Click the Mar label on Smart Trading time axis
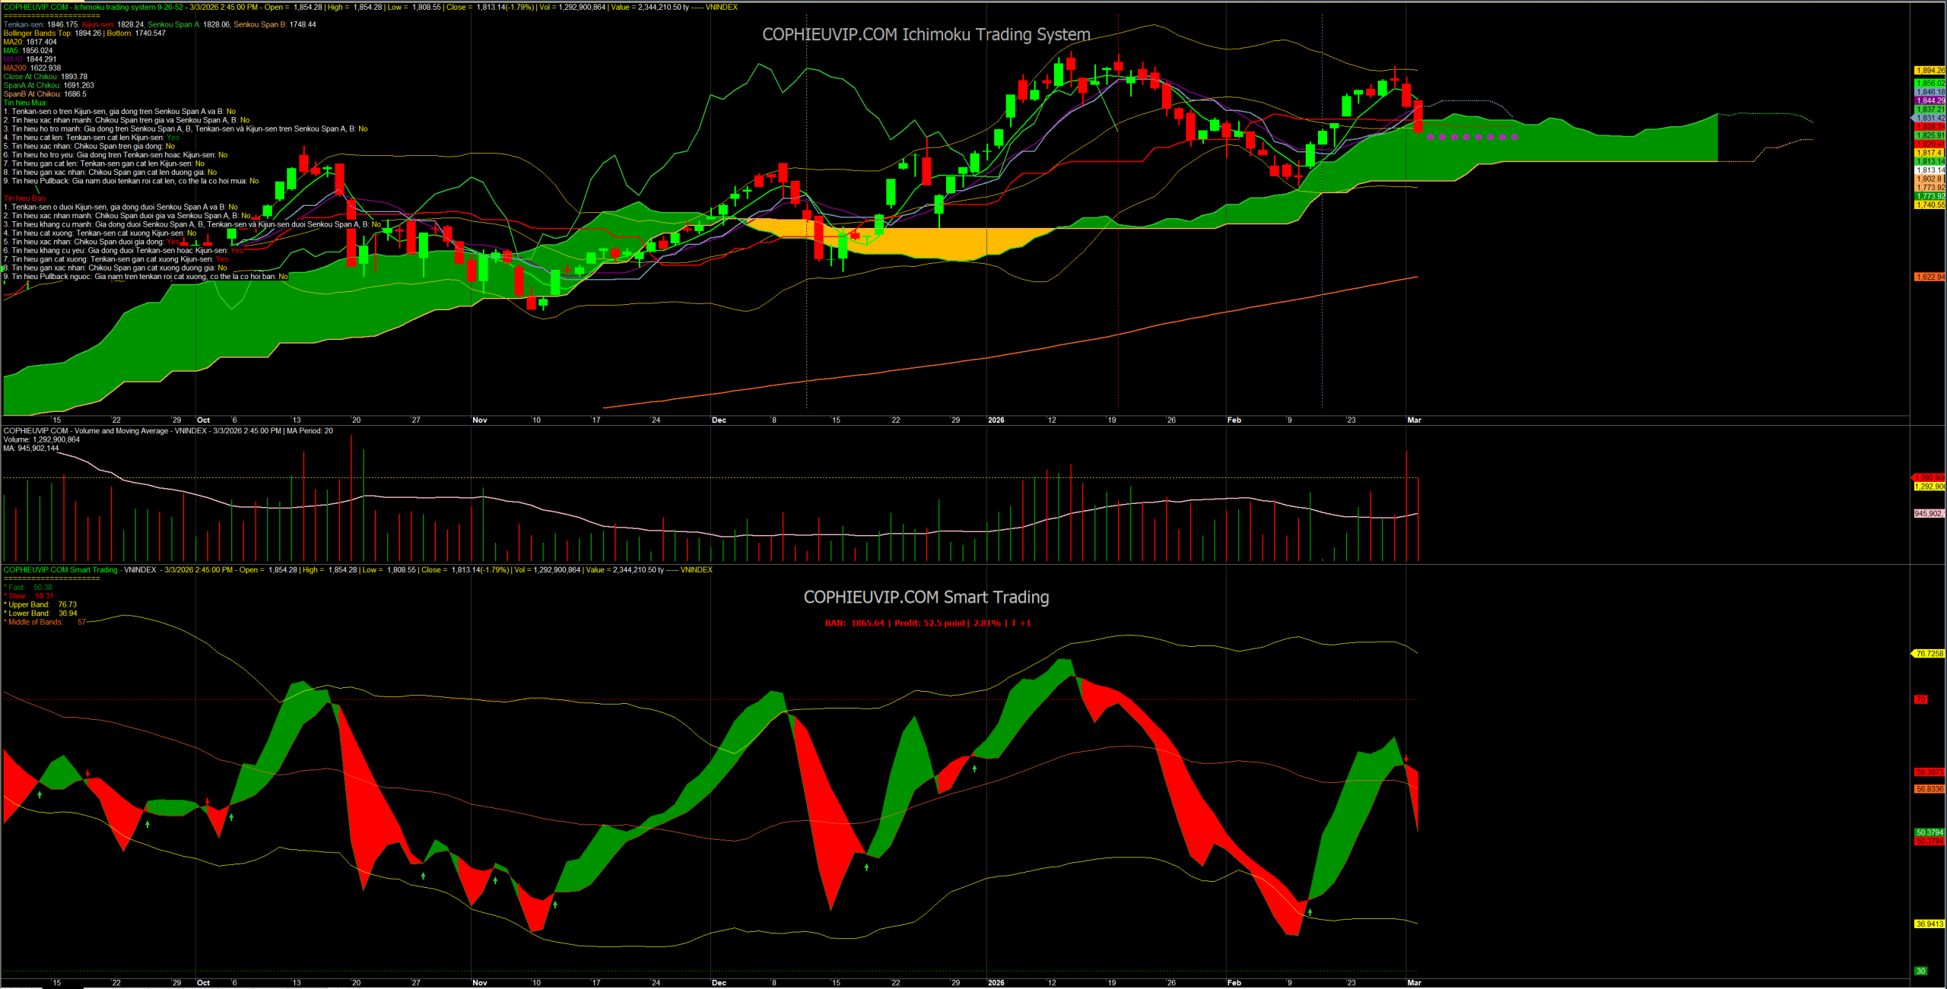Screen dimensions: 1947x989 [1414, 983]
